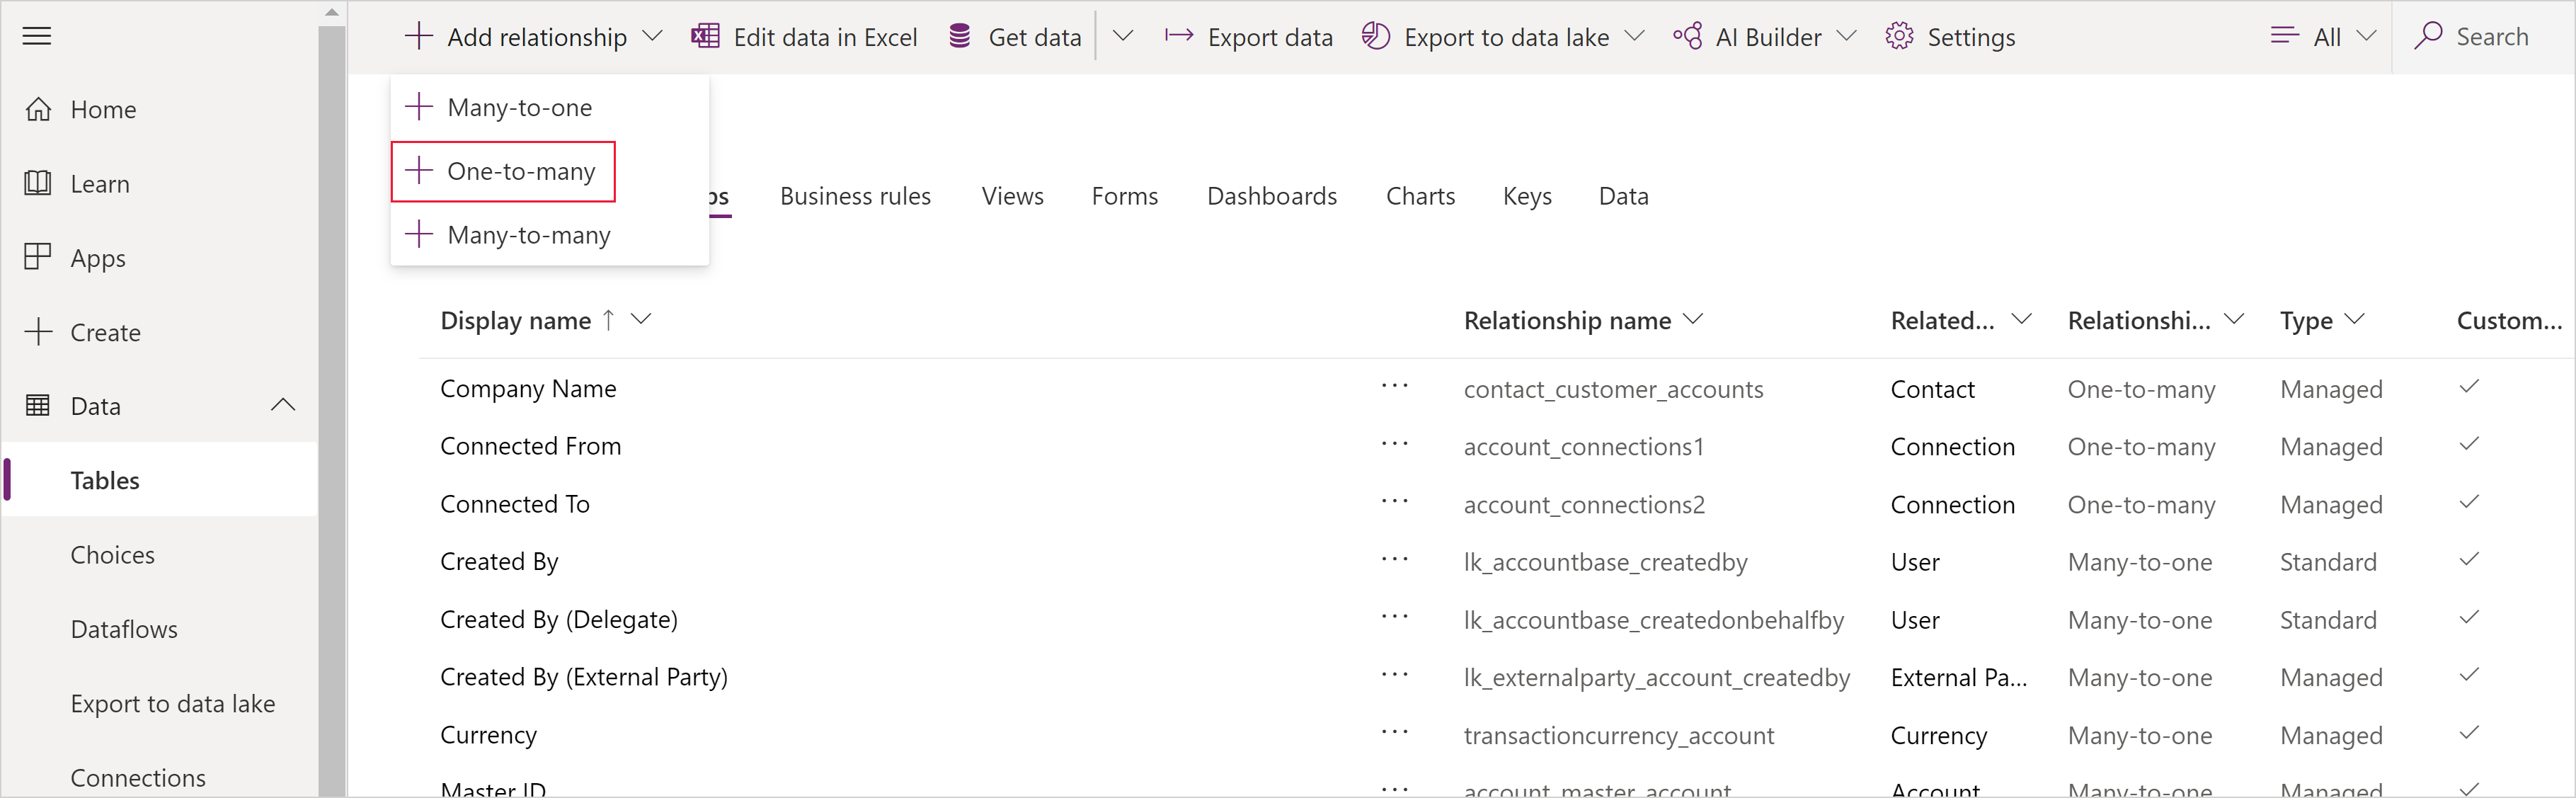Switch to the Charts tab
Screen dimensions: 2576x798
(1416, 195)
